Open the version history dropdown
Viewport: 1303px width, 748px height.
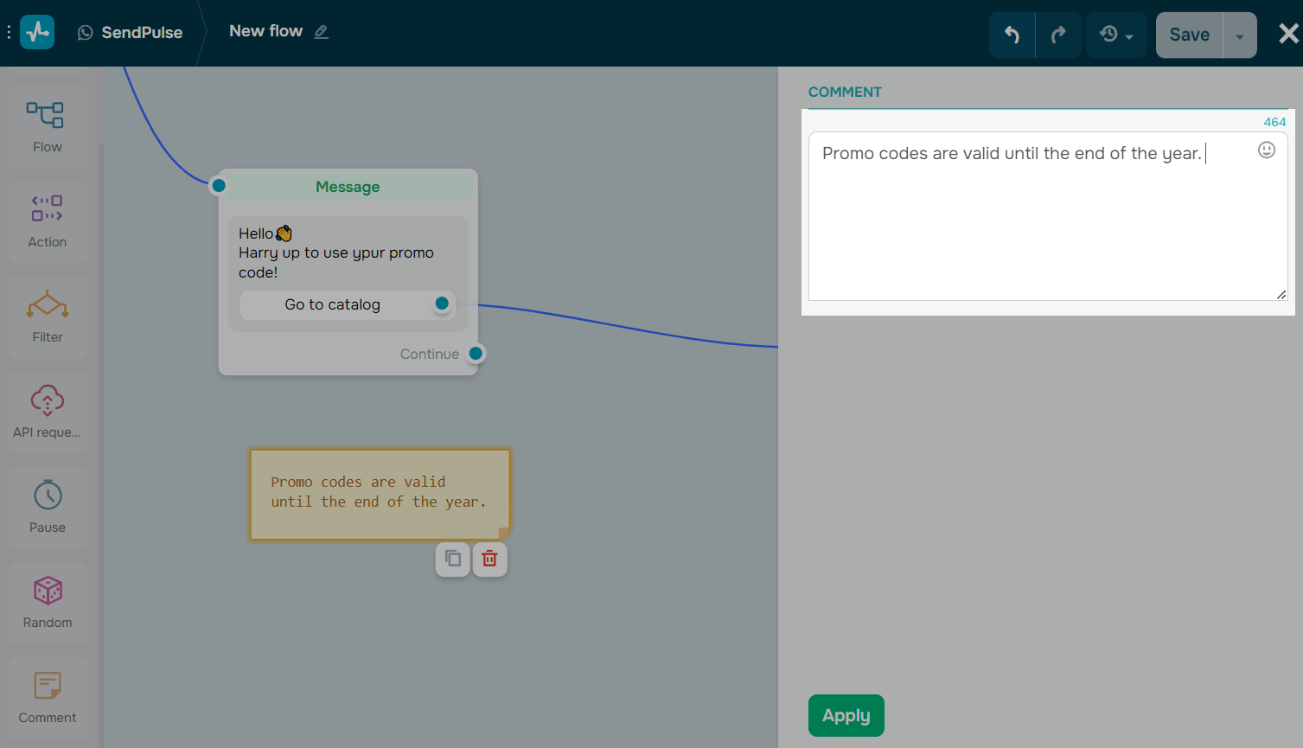point(1115,34)
